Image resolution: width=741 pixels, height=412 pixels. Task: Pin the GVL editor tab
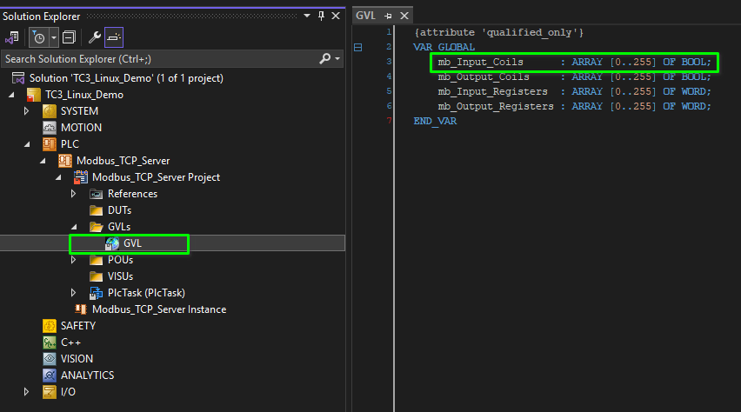click(388, 16)
